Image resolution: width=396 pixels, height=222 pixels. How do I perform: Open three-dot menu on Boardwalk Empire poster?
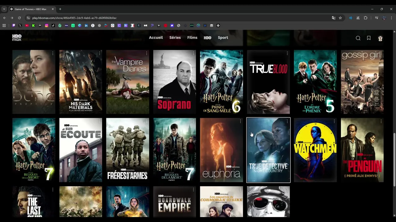(x=193, y=190)
